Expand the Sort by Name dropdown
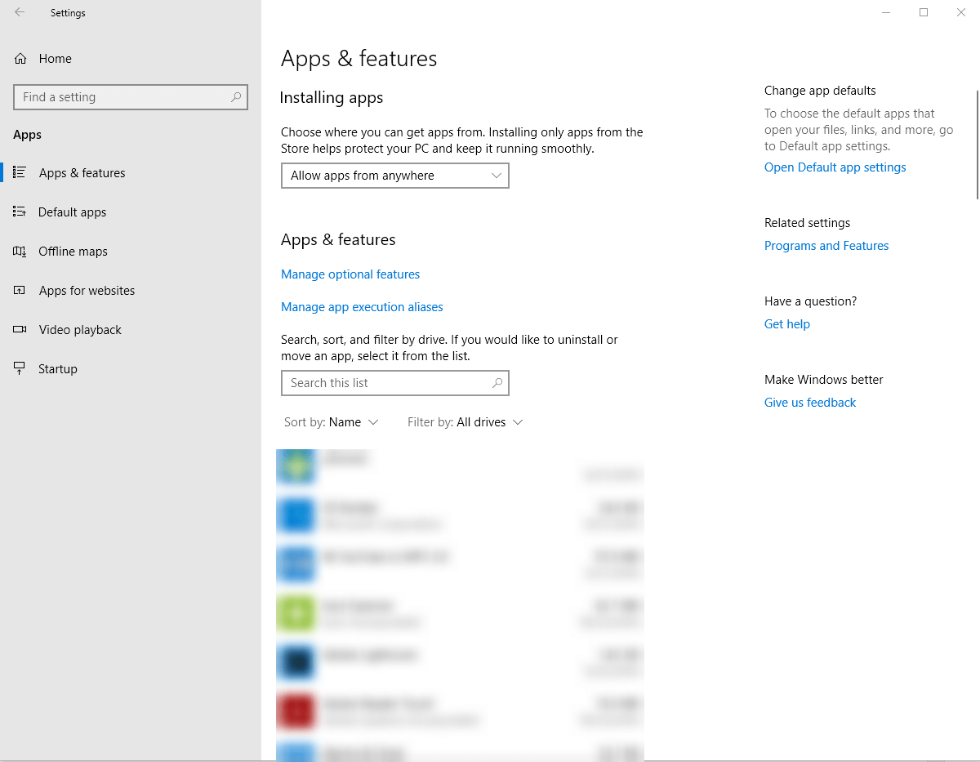This screenshot has width=980, height=762. (332, 422)
